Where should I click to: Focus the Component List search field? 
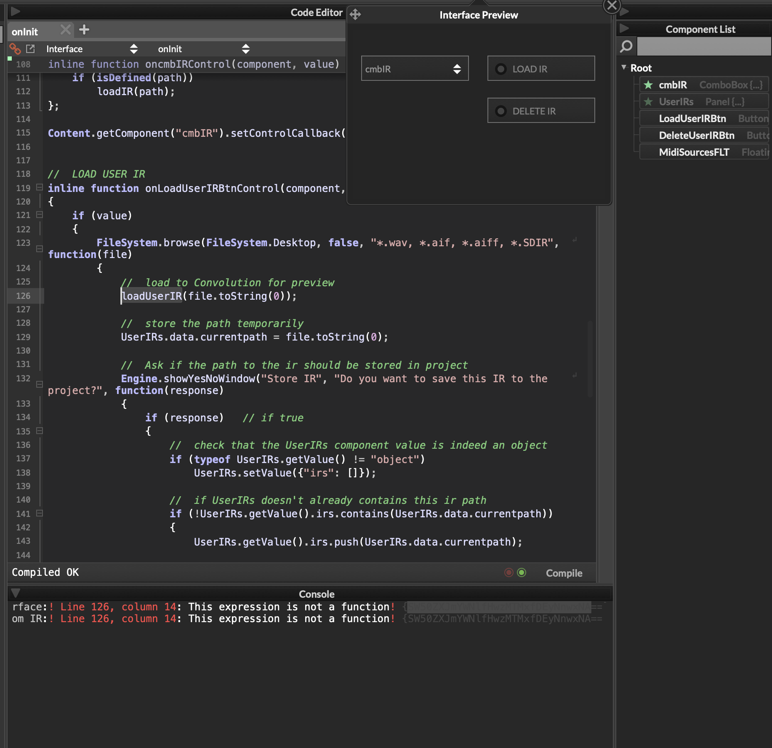[x=704, y=46]
